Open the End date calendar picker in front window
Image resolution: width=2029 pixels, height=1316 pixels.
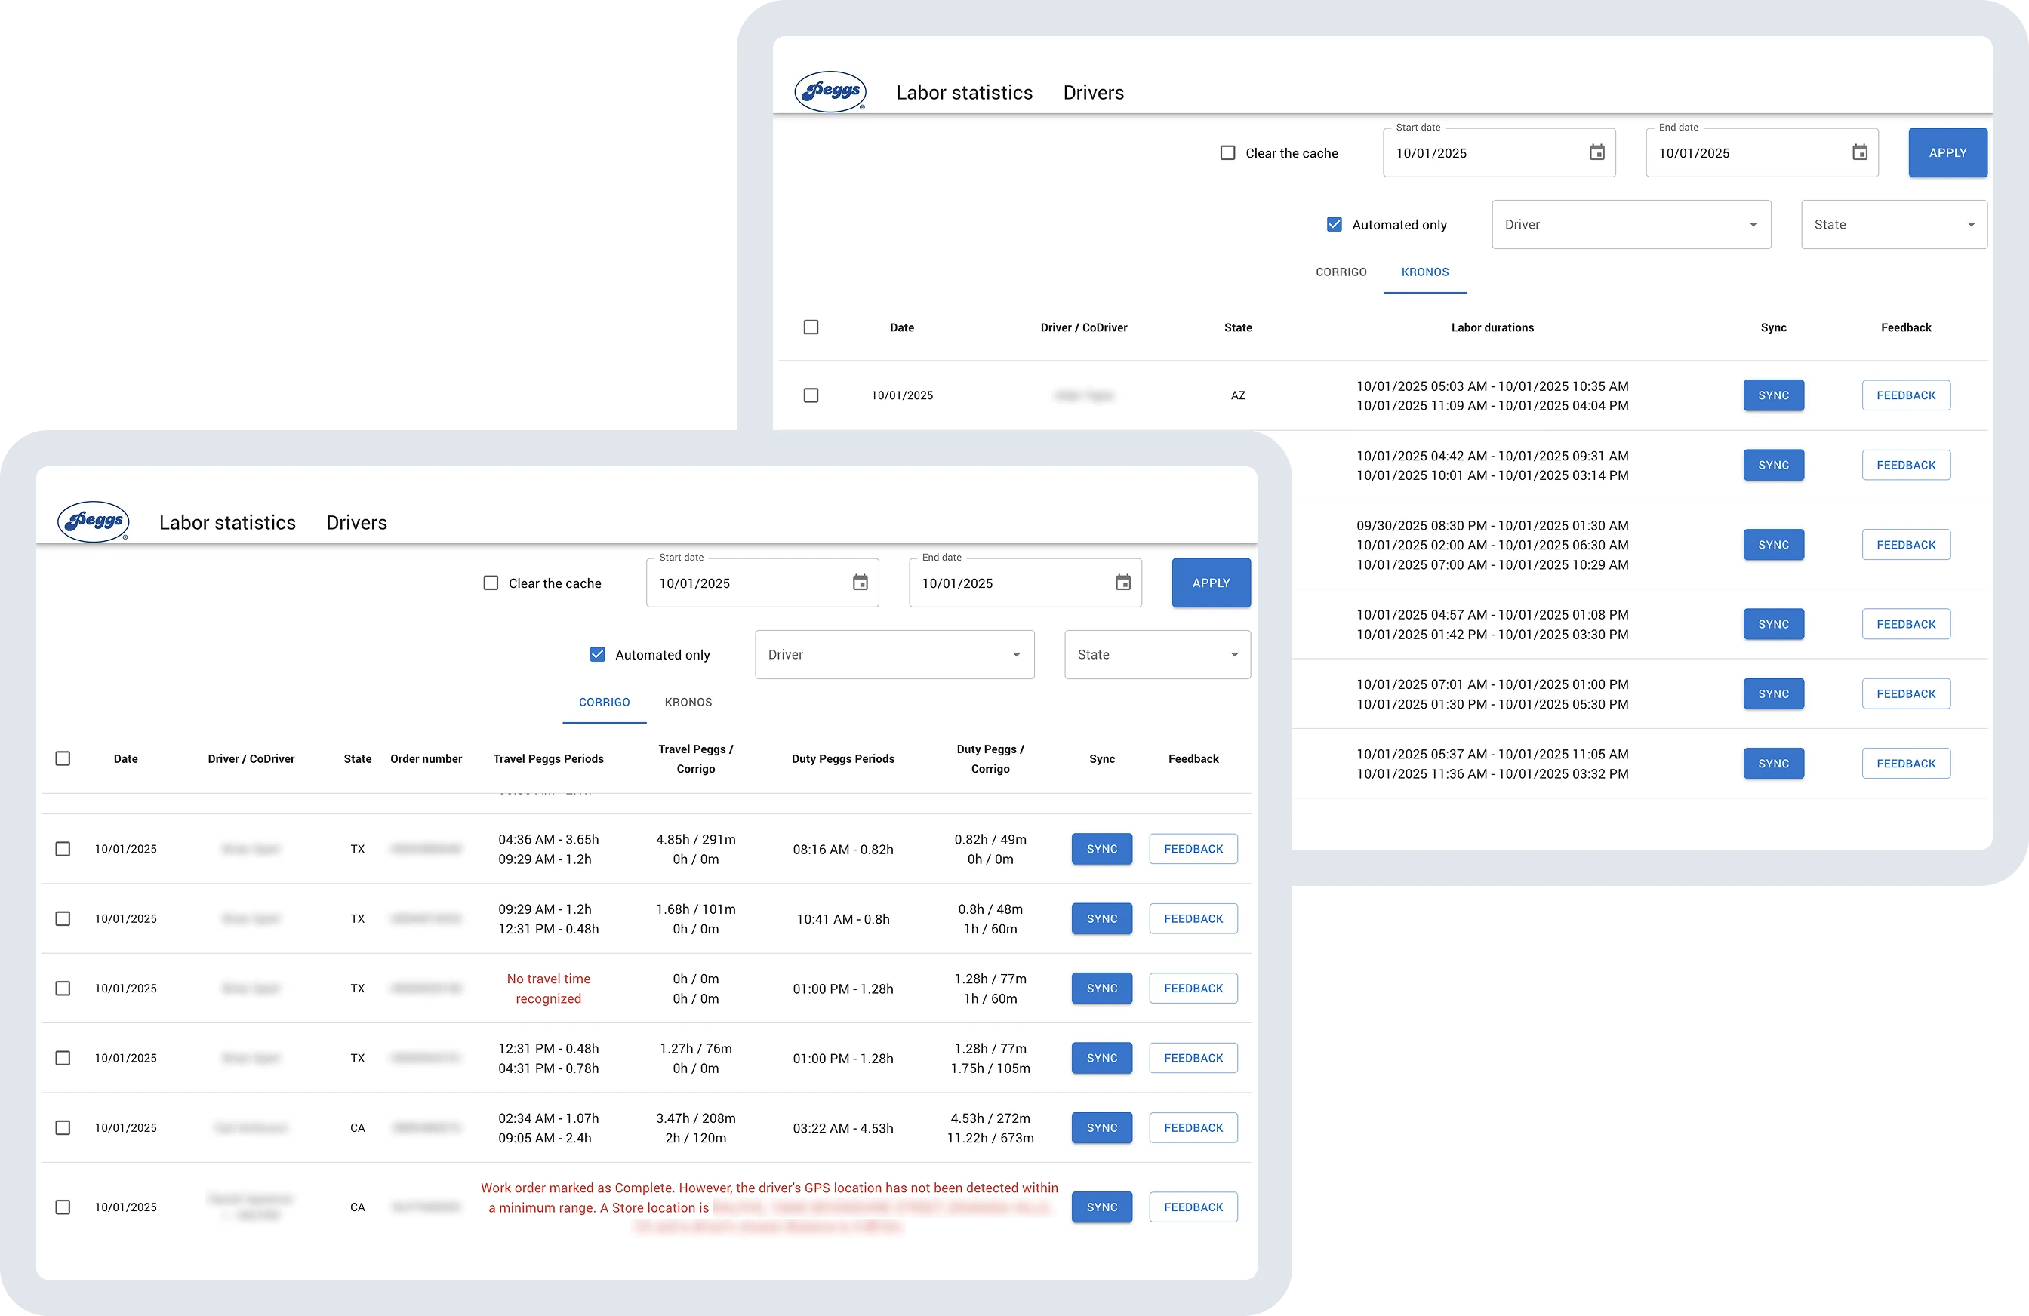[x=1122, y=583]
